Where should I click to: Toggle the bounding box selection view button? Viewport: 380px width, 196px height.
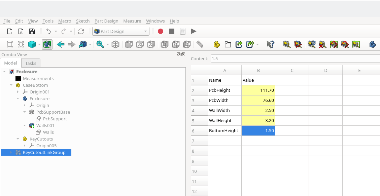tap(47, 44)
